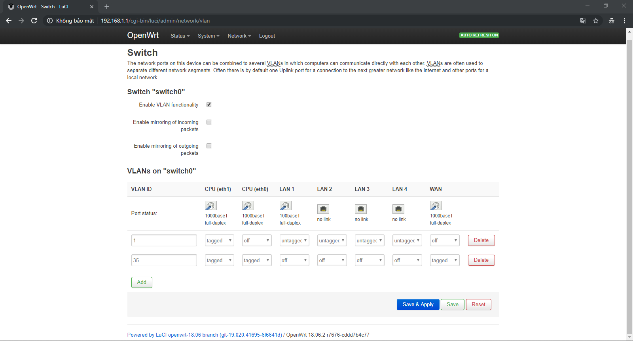633x341 pixels.
Task: Go back with the browser back arrow
Action: (x=9, y=21)
